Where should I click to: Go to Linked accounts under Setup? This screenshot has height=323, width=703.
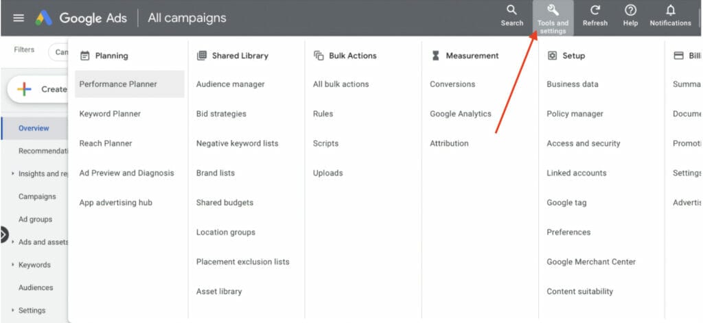coord(576,173)
